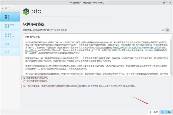Click the PTC 客户协议书 heading text
The height and width of the screenshot is (115, 173).
click(x=32, y=37)
